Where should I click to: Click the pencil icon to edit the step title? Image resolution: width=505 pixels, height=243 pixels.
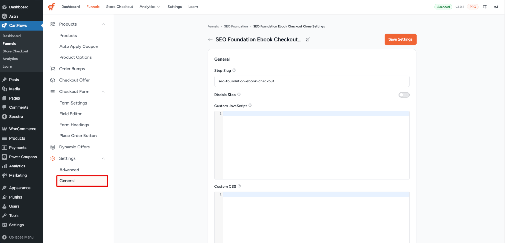307,39
